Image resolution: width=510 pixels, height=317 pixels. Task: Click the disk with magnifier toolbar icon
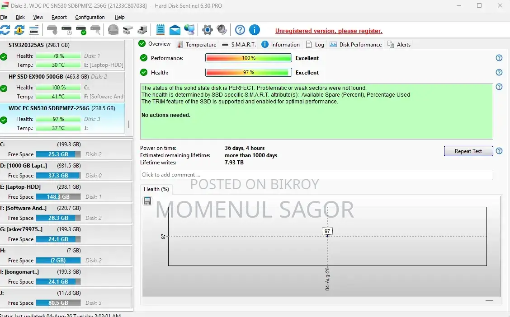95,30
